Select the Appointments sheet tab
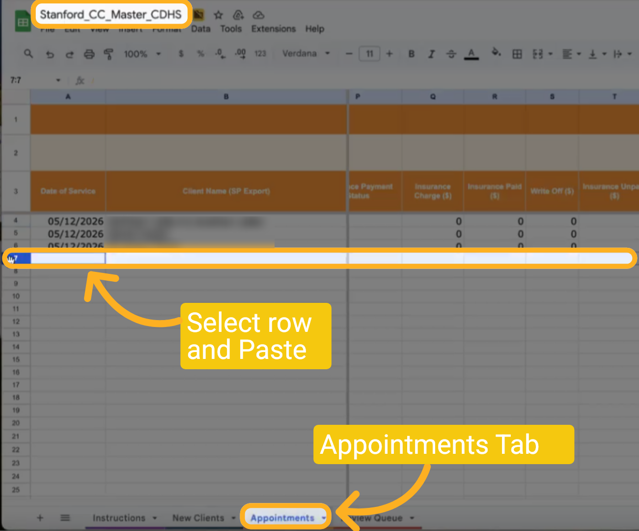Image resolution: width=639 pixels, height=531 pixels. pyautogui.click(x=282, y=518)
